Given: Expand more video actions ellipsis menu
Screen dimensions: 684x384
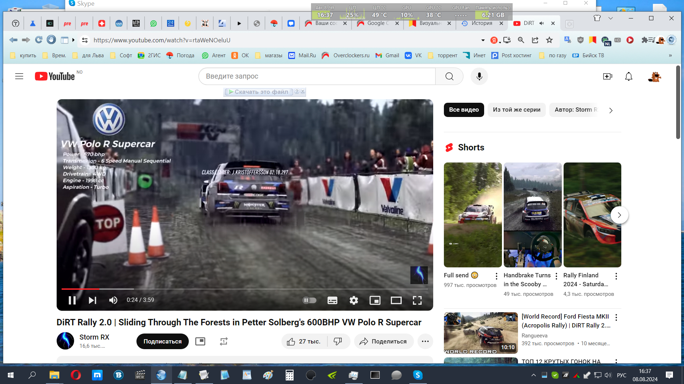Looking at the screenshot, I should click(x=425, y=341).
